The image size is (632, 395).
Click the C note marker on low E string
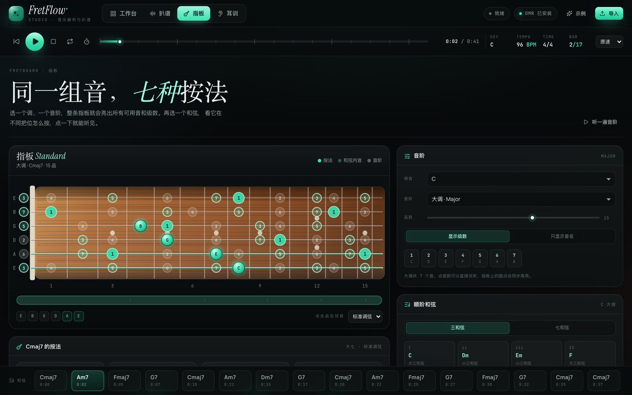[x=238, y=268]
